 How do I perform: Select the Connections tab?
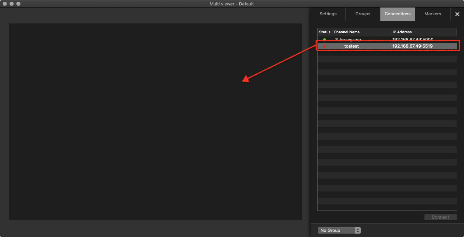pos(398,14)
